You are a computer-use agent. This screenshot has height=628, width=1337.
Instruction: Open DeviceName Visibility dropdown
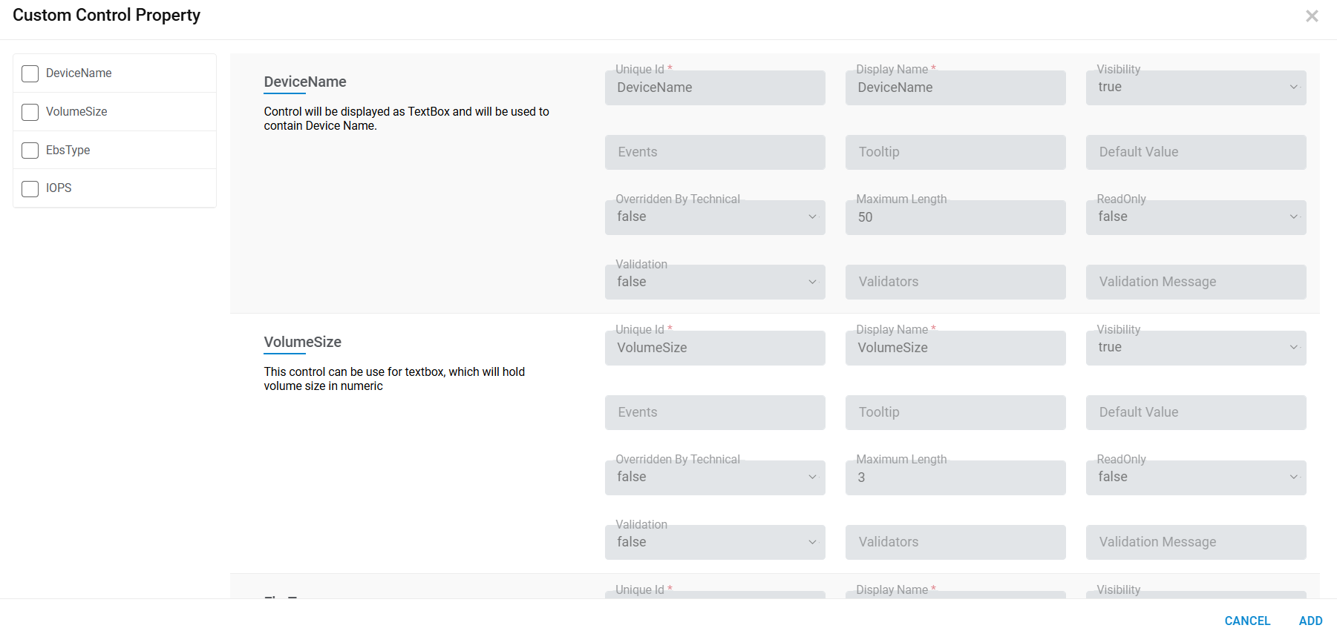click(x=1195, y=87)
